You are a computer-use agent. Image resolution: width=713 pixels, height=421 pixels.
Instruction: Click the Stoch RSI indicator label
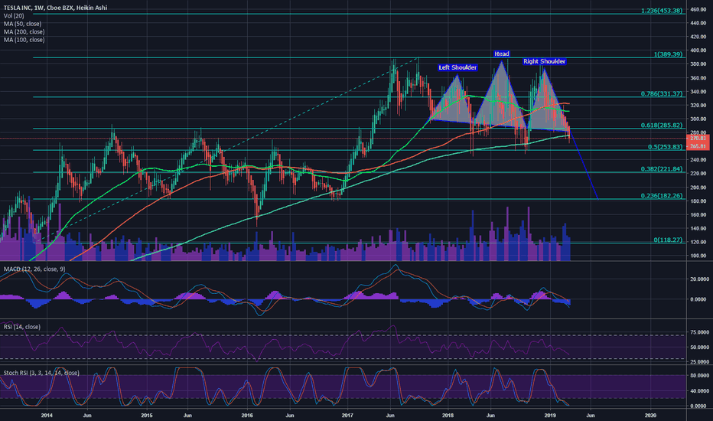[41, 373]
